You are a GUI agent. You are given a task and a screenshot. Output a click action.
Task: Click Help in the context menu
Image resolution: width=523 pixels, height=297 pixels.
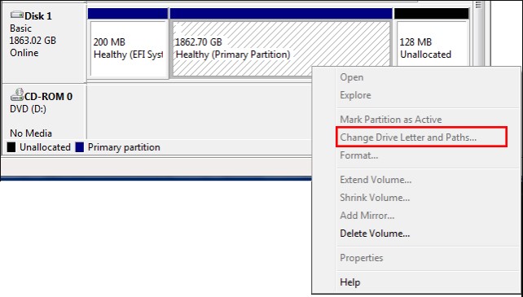tap(350, 282)
